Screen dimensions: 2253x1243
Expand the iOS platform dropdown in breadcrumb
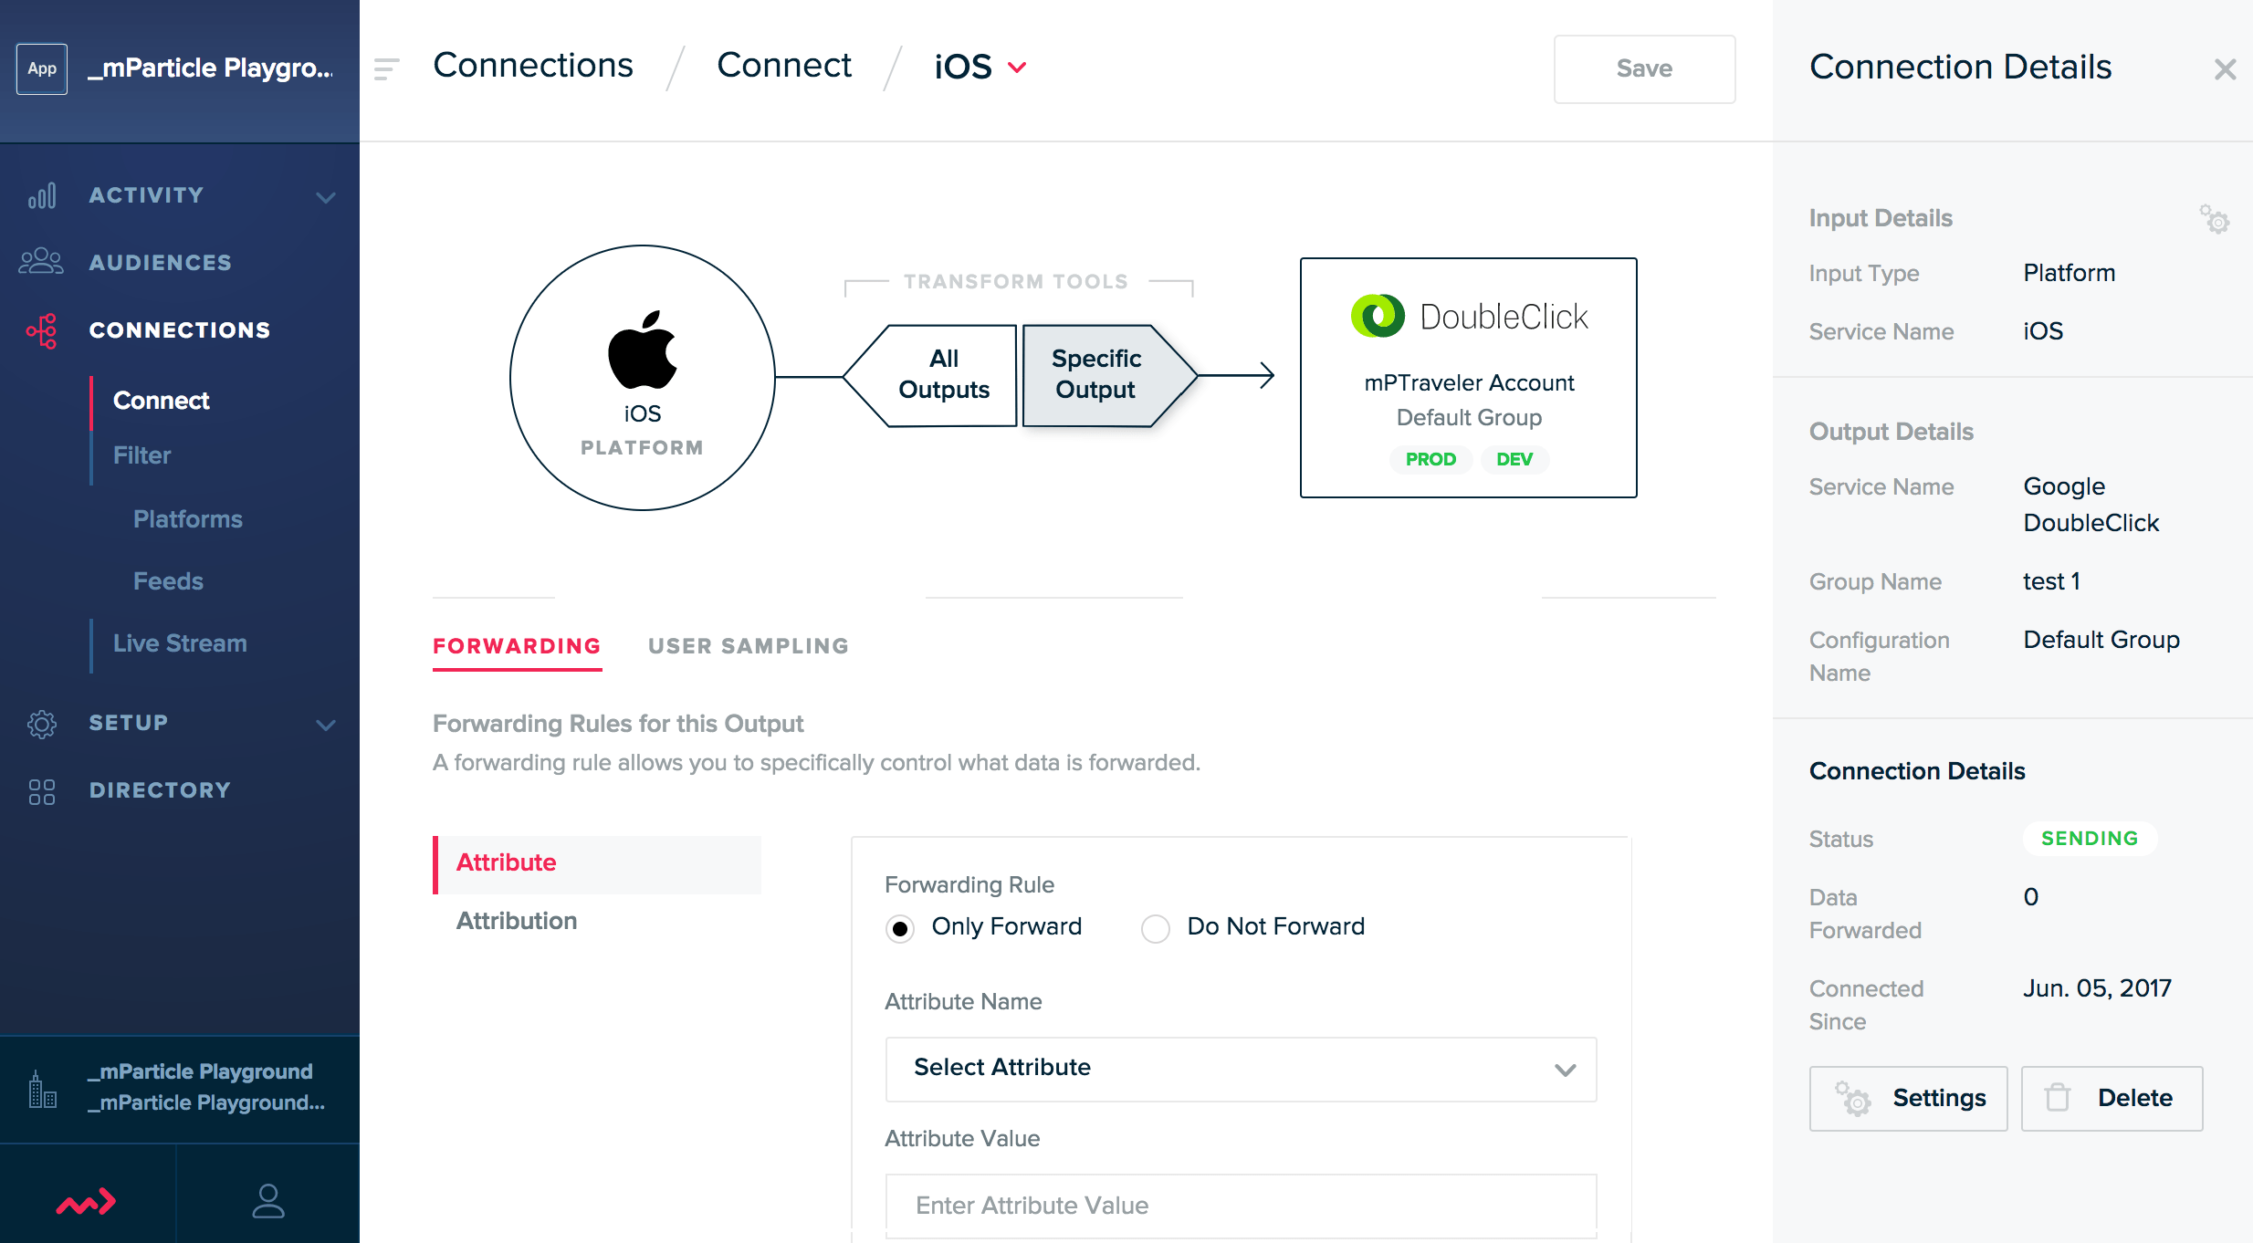click(x=1020, y=66)
